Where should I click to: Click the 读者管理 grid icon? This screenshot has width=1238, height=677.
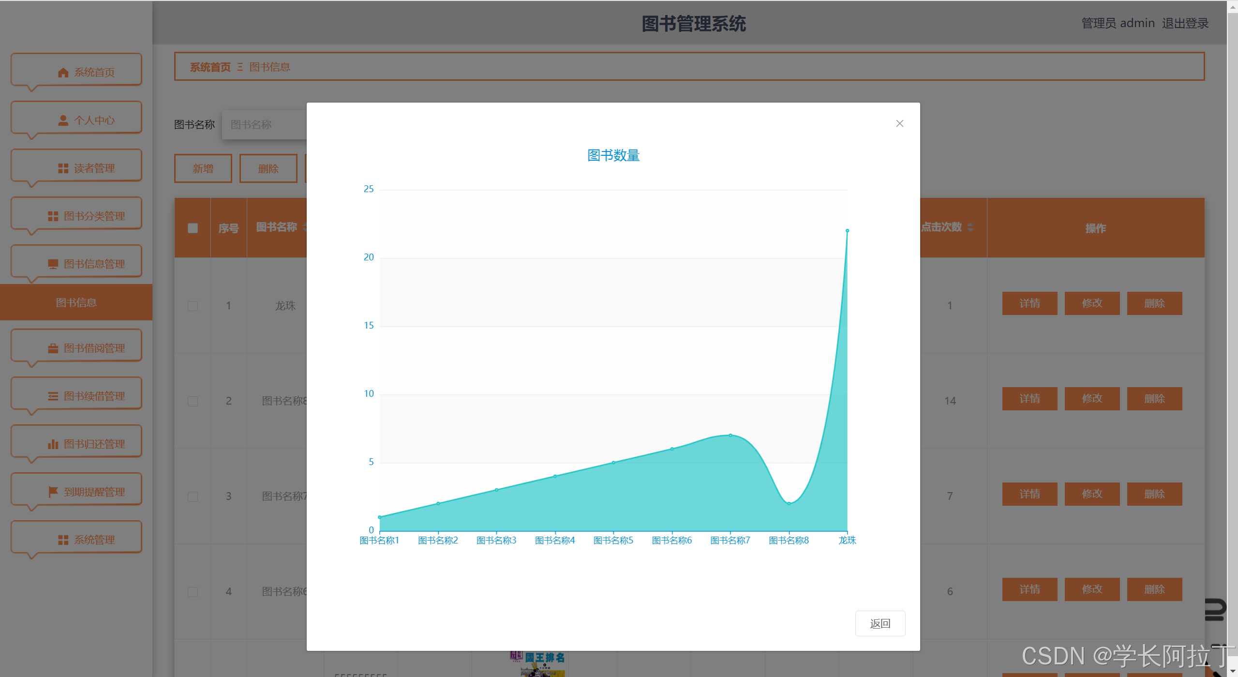63,168
